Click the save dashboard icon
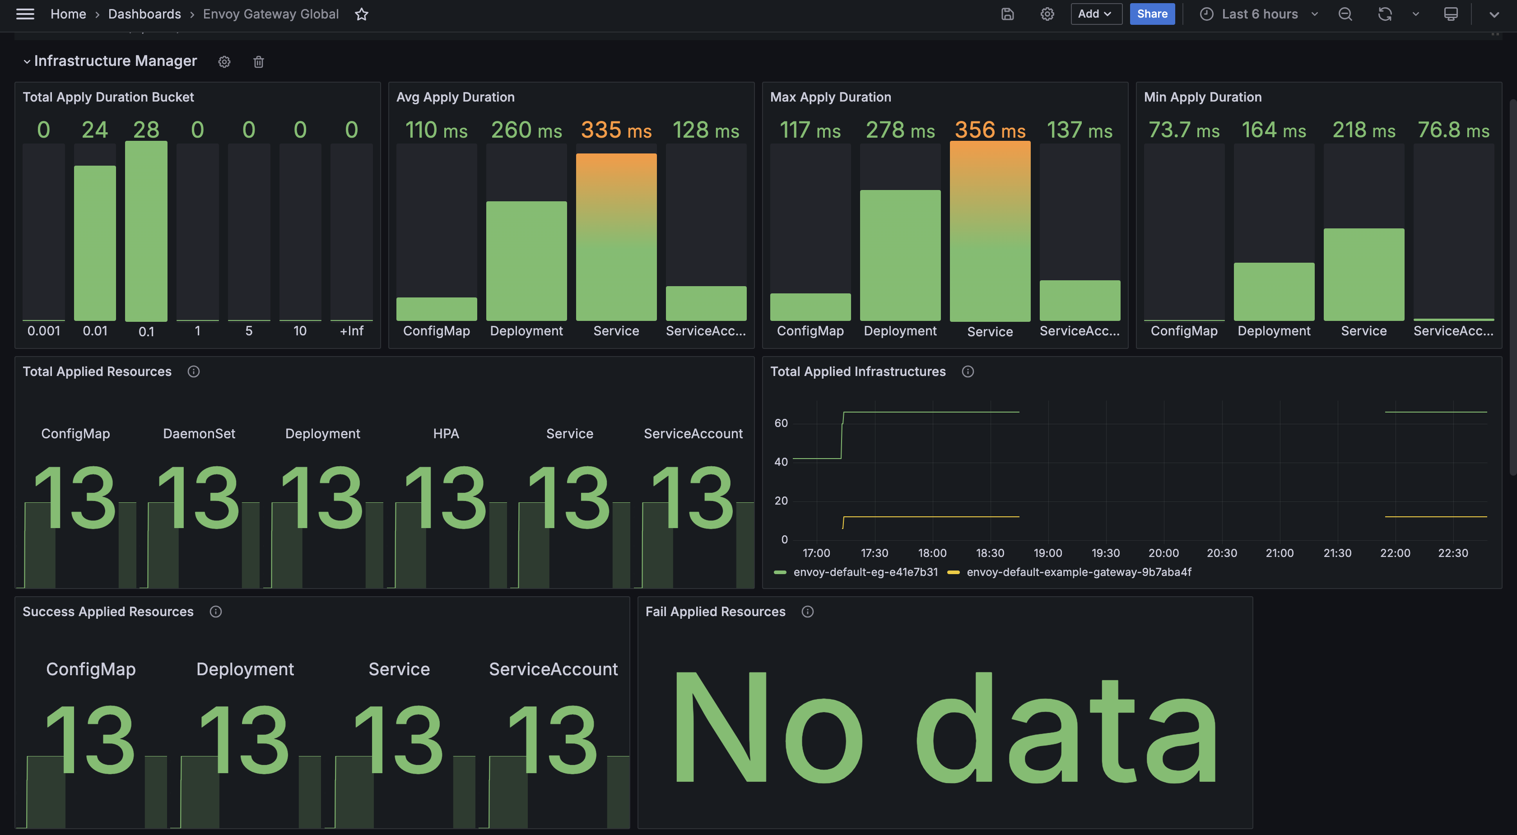The height and width of the screenshot is (835, 1517). coord(1007,14)
